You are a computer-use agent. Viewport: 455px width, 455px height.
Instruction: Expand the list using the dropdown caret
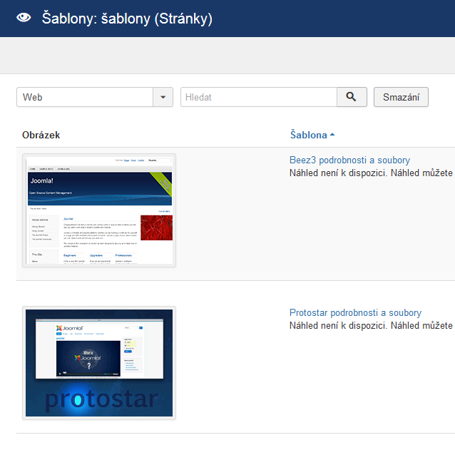click(163, 97)
